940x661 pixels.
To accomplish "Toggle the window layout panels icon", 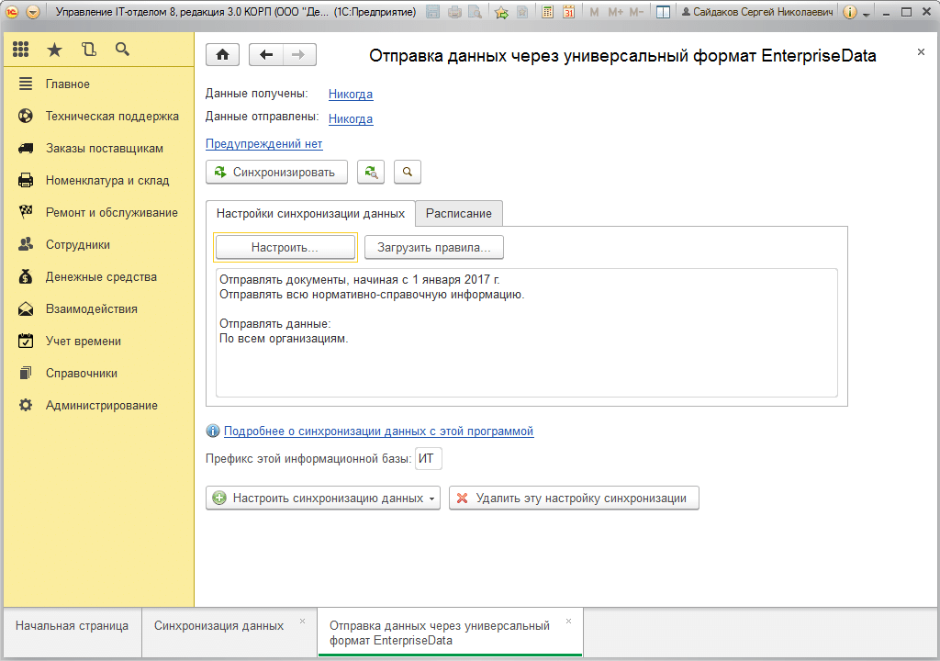I will 663,12.
